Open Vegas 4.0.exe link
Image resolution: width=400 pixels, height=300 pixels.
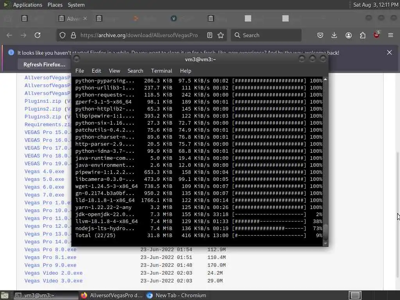click(44, 171)
